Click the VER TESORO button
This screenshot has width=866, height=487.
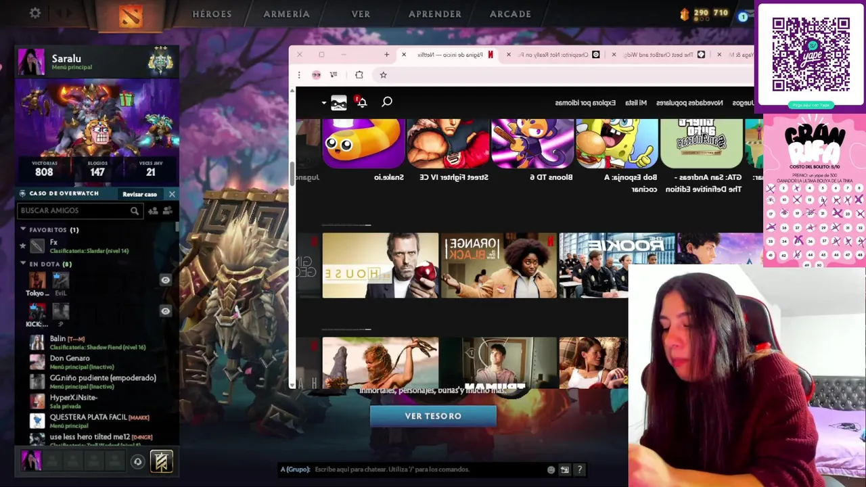click(433, 416)
